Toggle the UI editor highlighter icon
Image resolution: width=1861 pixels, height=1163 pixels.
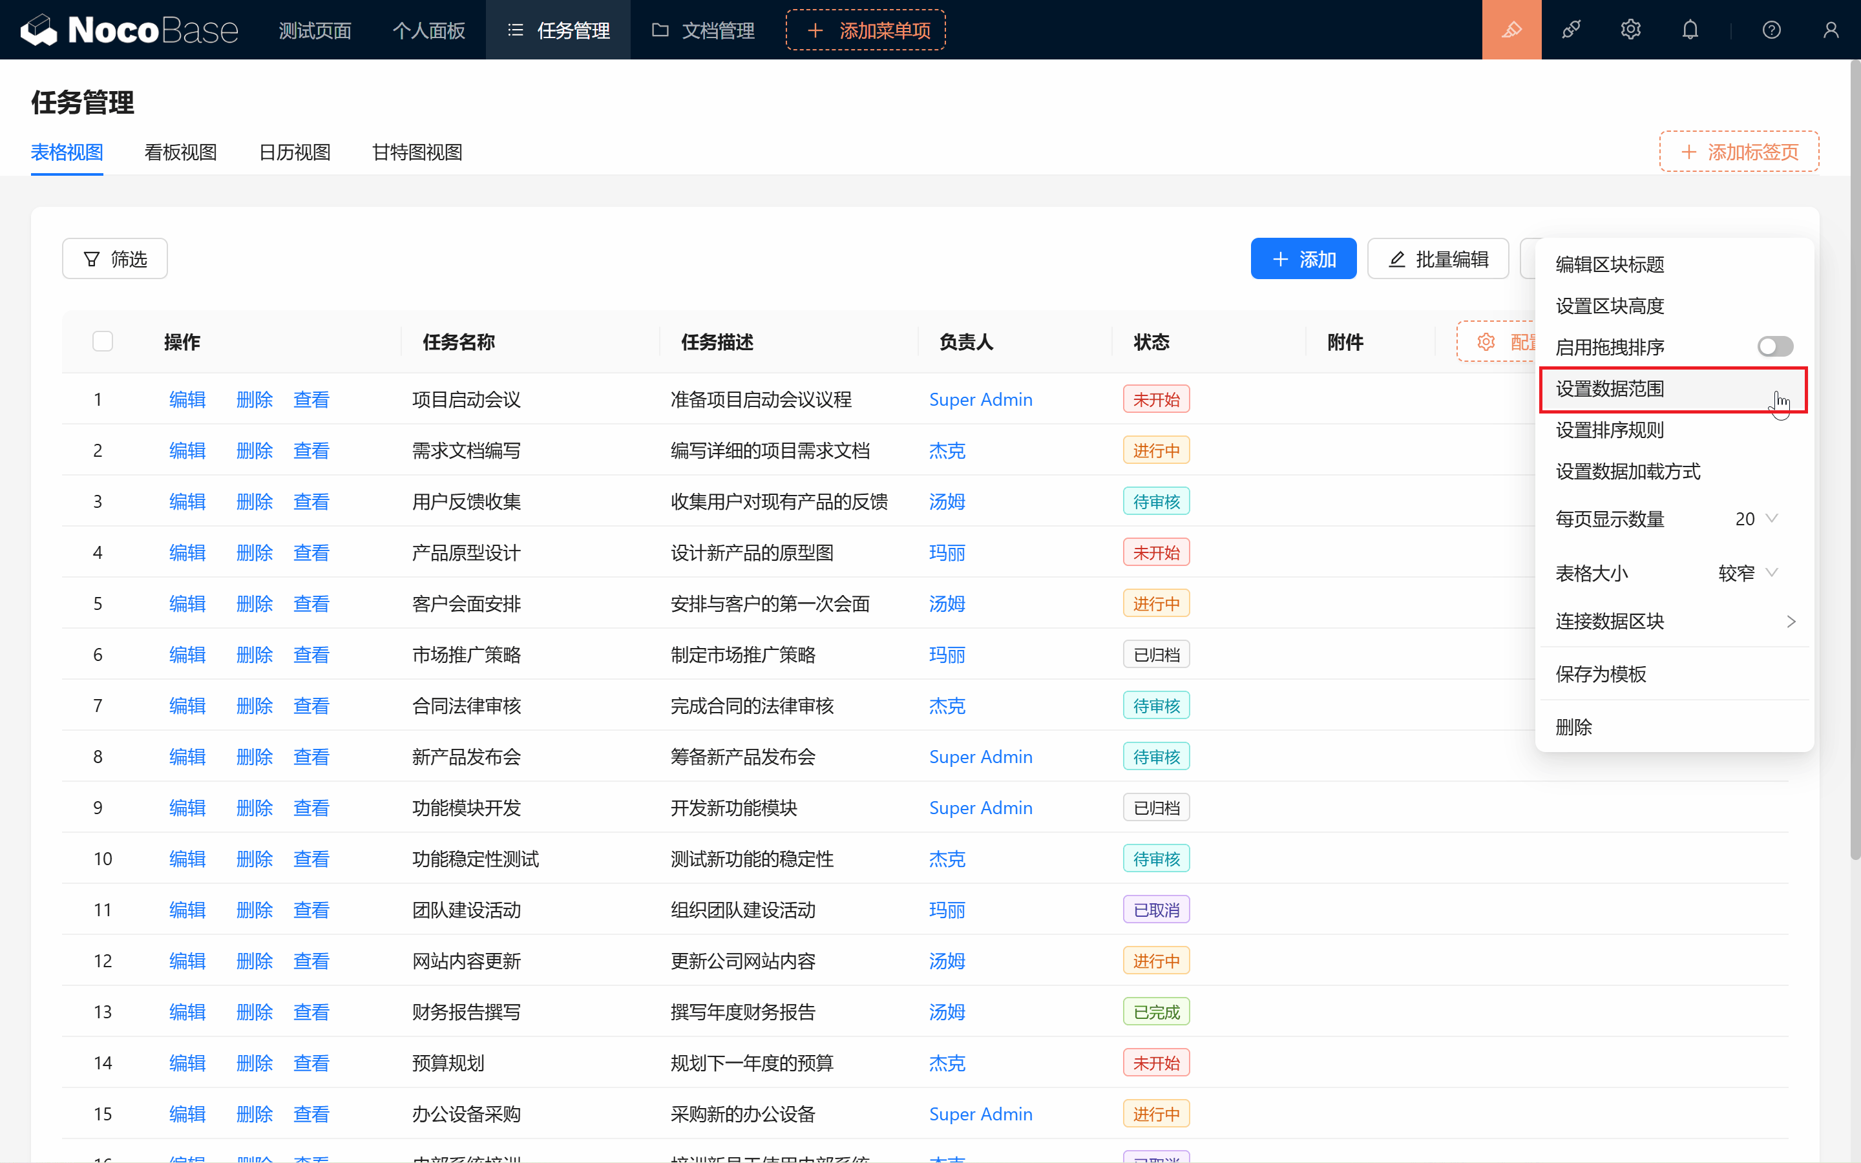1511,30
